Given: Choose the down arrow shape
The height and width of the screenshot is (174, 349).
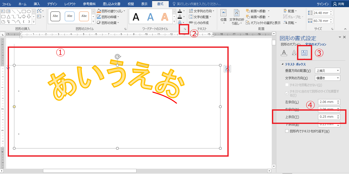Looking at the screenshot, I should [29, 17].
